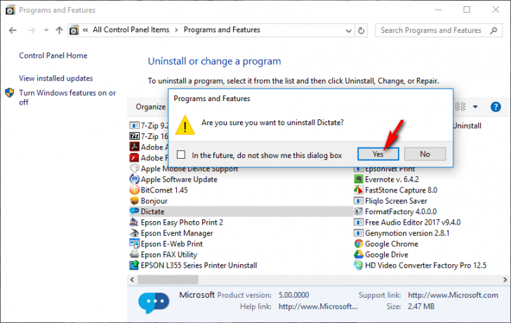The image size is (511, 323).
Task: Check 'do not show me this dialog box'
Action: pyautogui.click(x=181, y=154)
